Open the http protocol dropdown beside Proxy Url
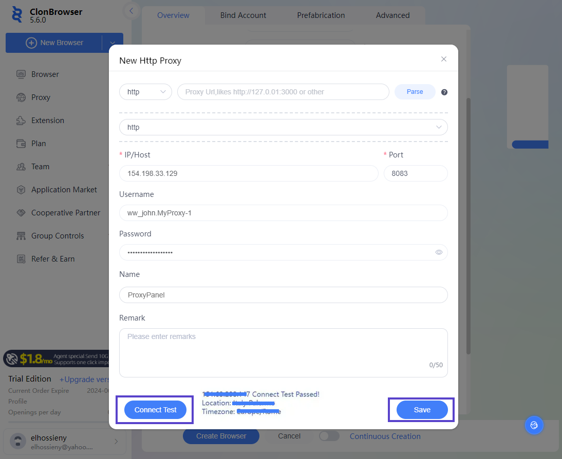The image size is (562, 459). (145, 92)
